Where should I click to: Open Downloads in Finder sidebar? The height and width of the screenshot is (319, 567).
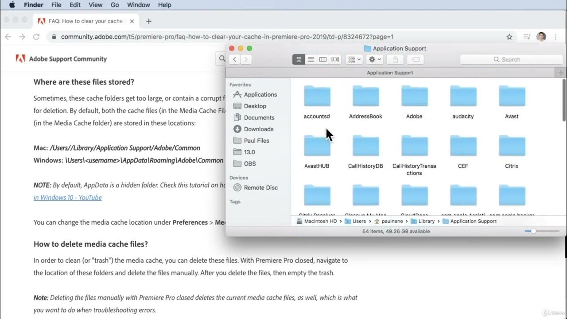(253, 129)
